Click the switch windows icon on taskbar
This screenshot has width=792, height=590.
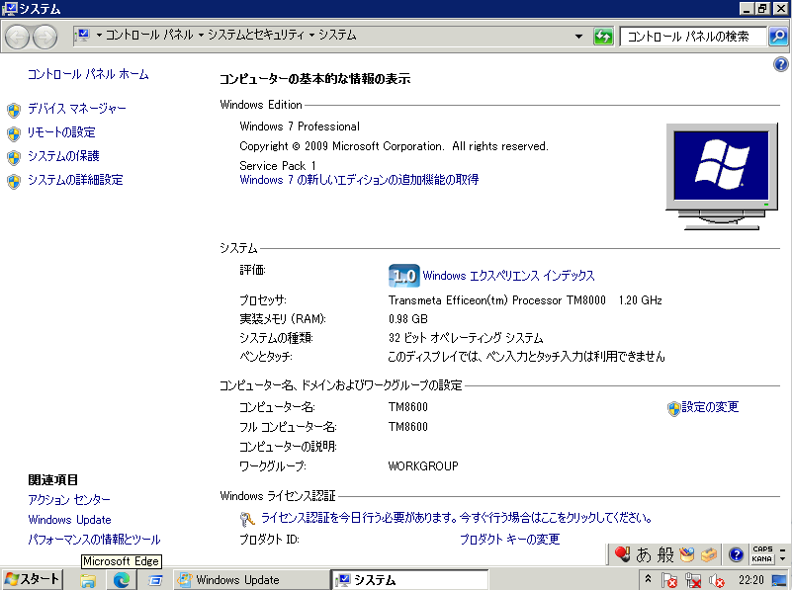pyautogui.click(x=154, y=580)
